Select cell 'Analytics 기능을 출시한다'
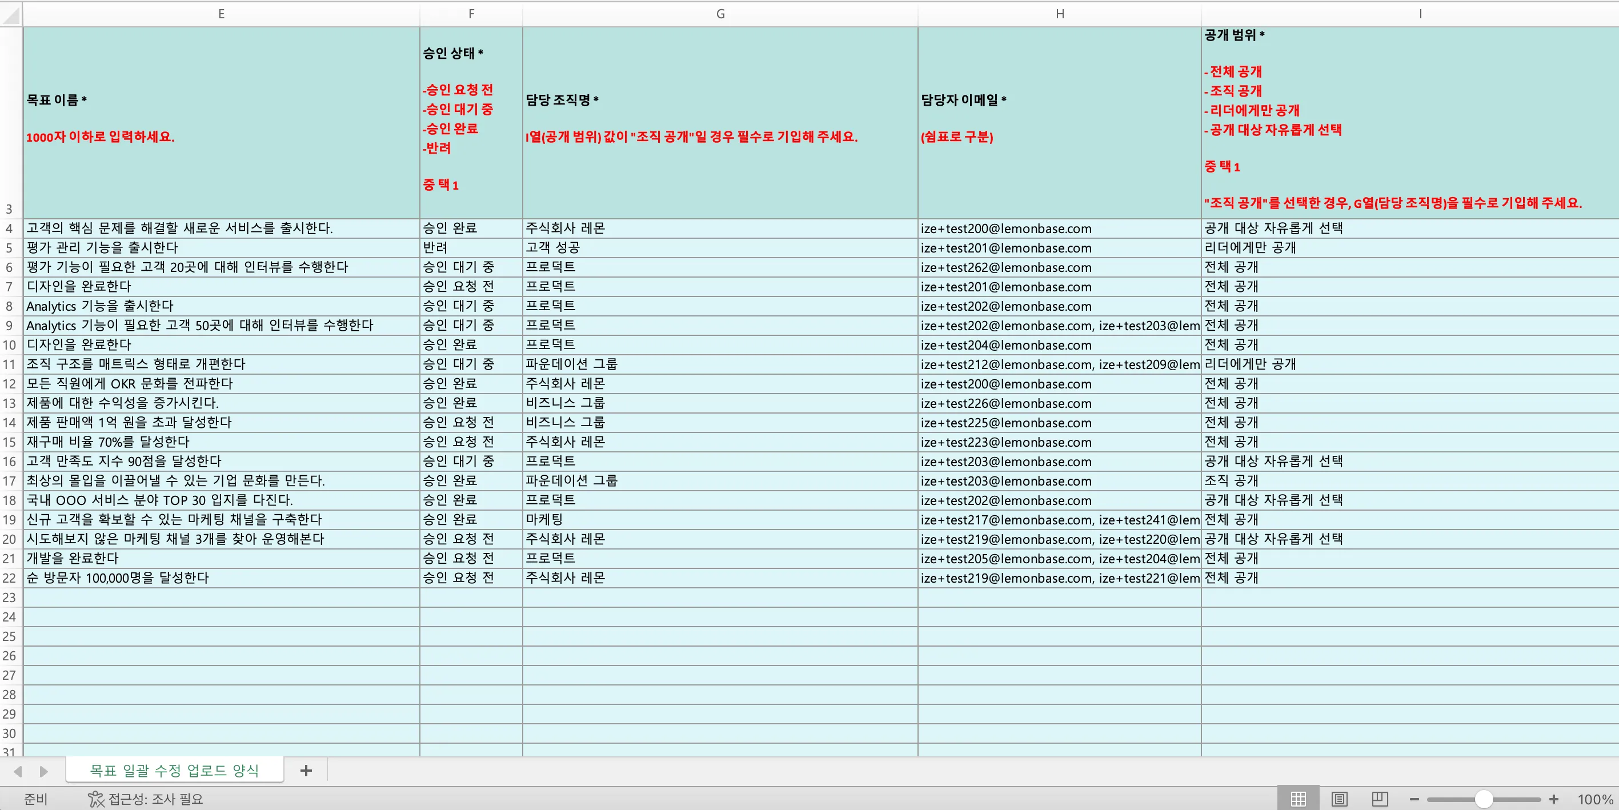The width and height of the screenshot is (1619, 810). pyautogui.click(x=221, y=306)
